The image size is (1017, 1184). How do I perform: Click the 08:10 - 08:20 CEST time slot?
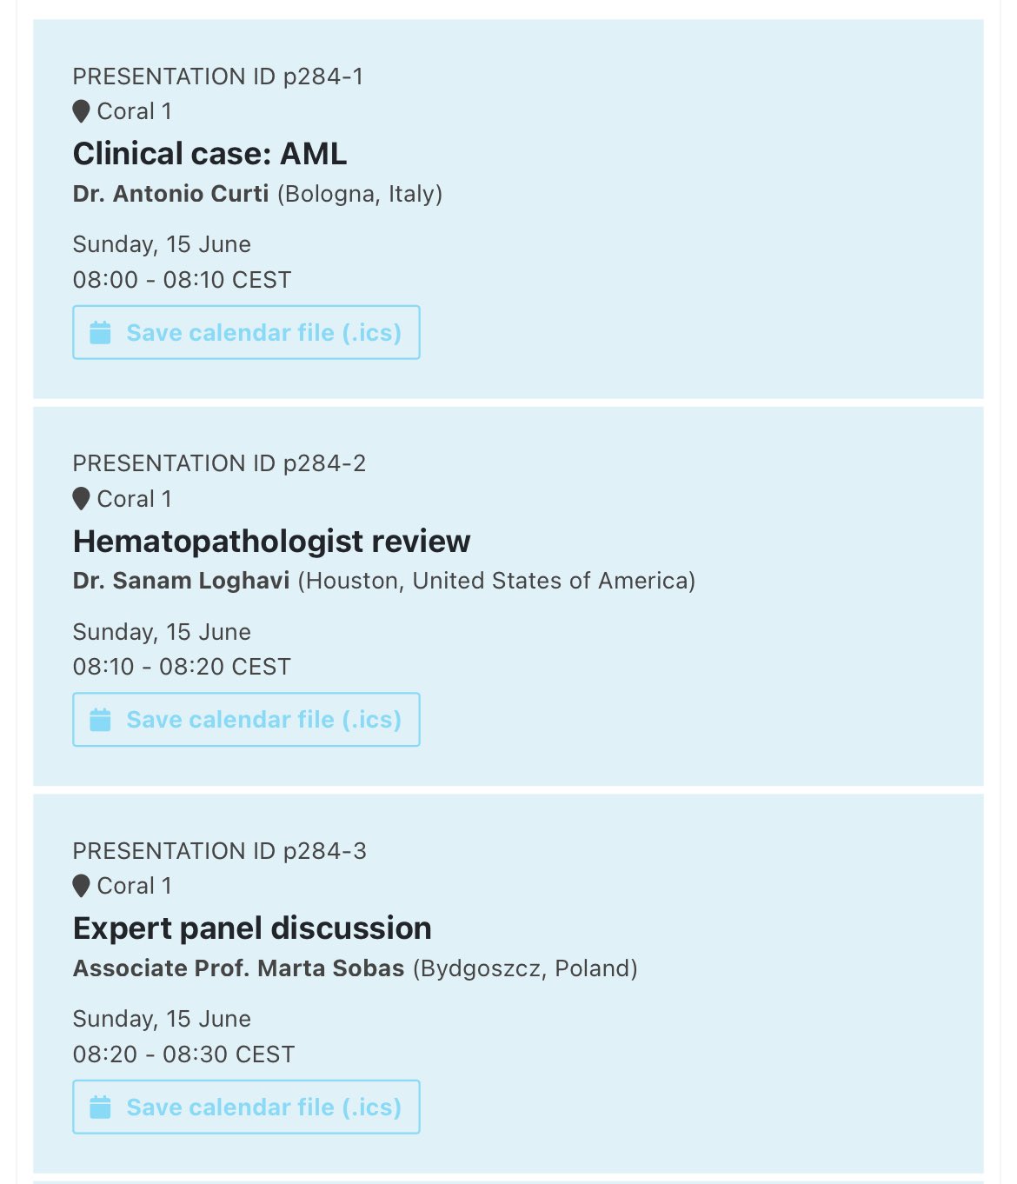182,667
